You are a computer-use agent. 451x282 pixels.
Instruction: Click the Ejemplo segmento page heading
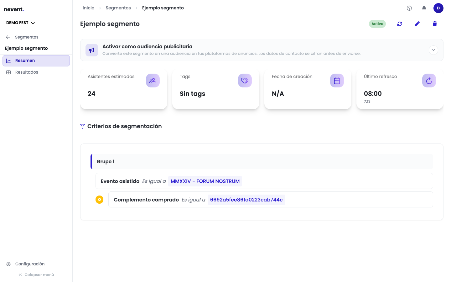point(110,24)
